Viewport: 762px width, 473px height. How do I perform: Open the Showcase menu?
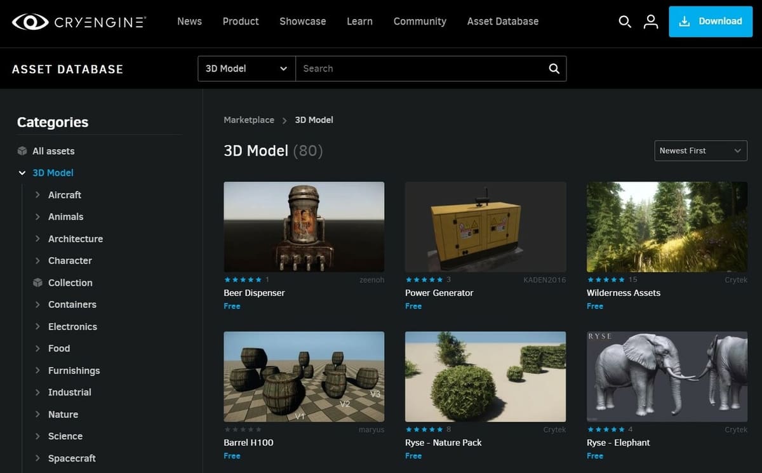click(x=303, y=22)
